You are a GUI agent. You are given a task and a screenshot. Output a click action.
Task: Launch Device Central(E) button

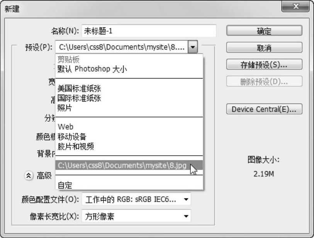click(x=264, y=109)
